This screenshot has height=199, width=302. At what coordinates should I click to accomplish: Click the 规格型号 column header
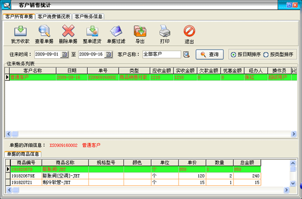pos(106,163)
